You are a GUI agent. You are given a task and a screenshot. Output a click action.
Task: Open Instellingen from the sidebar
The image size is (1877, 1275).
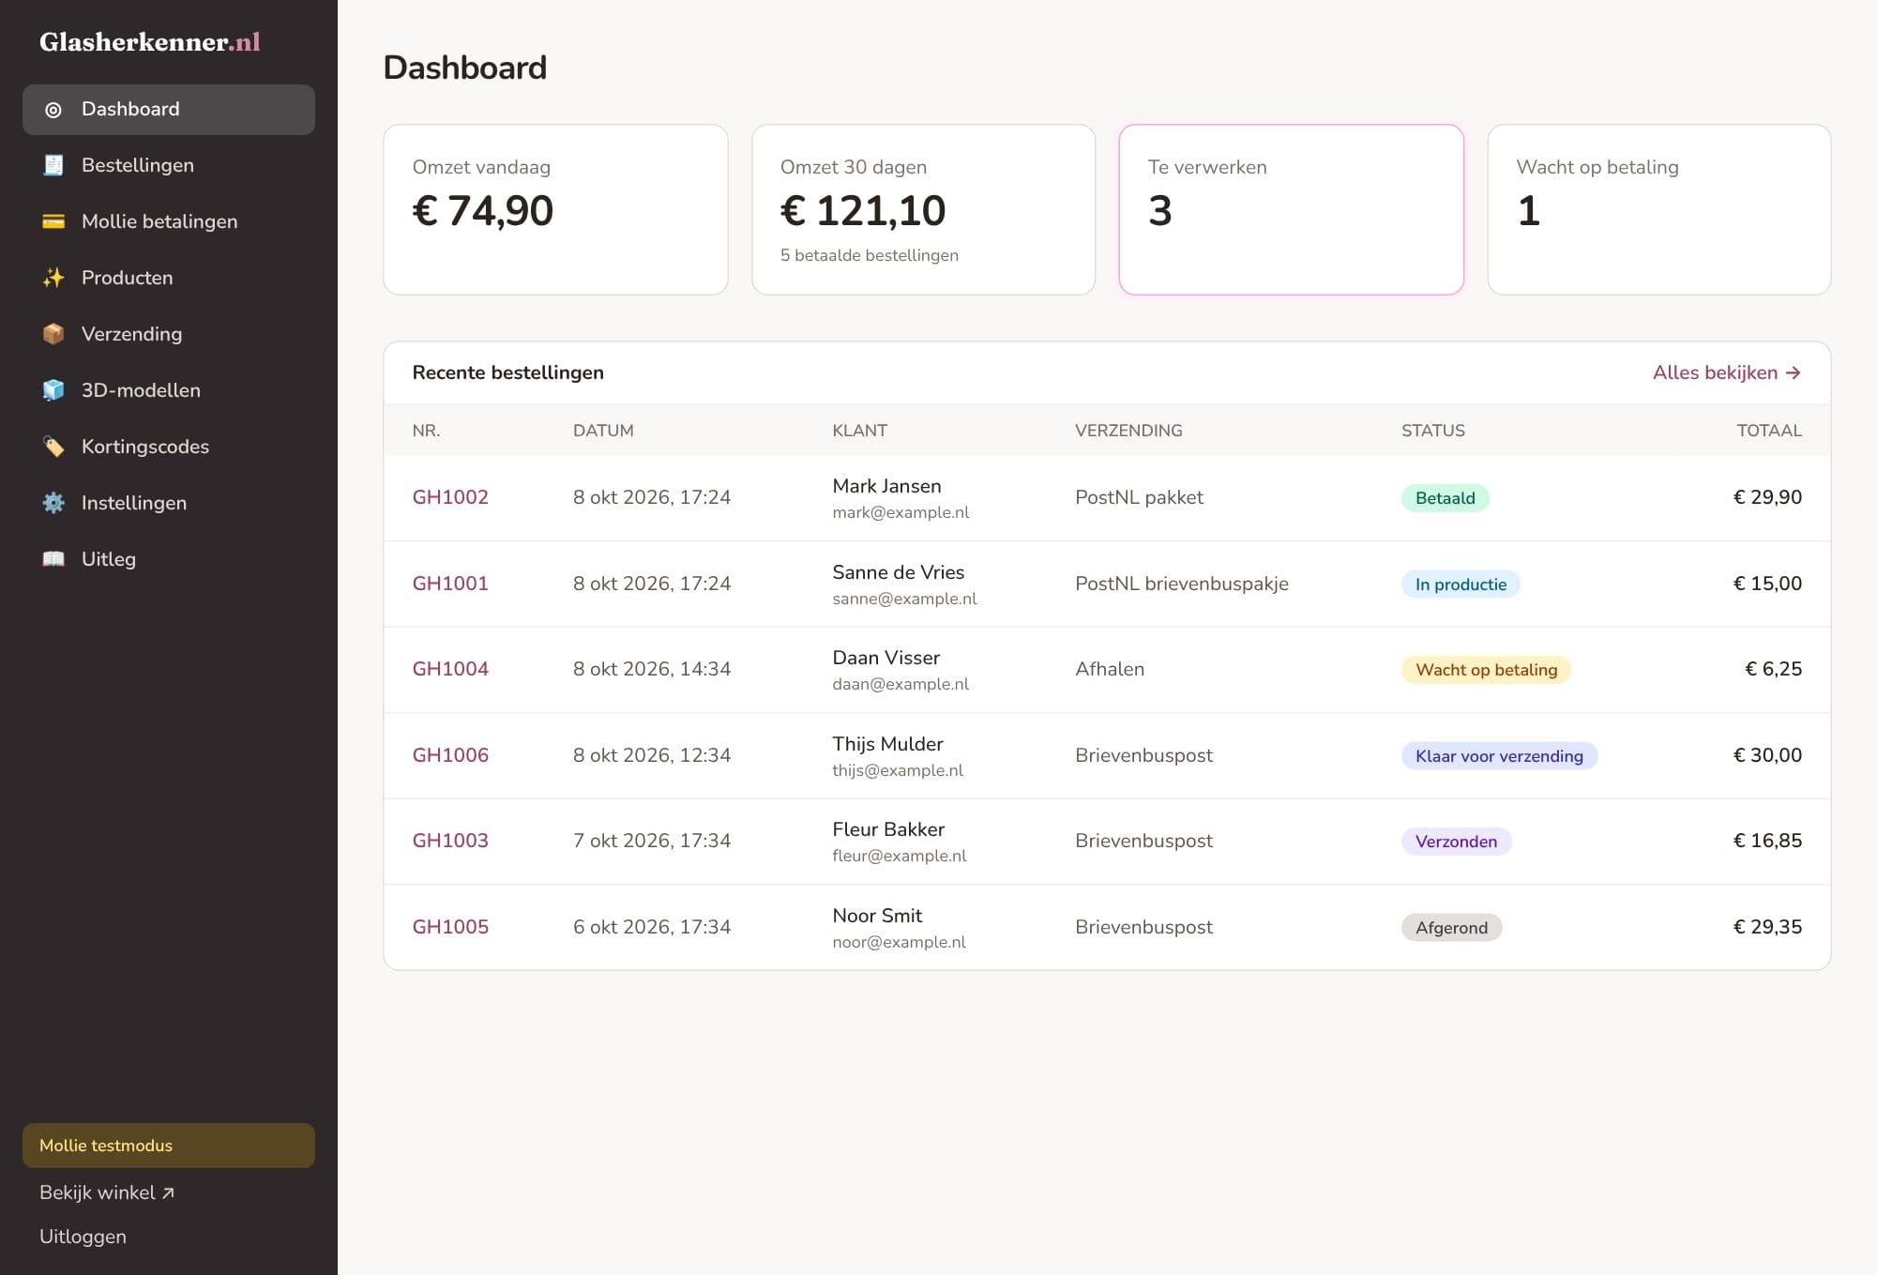[169, 503]
